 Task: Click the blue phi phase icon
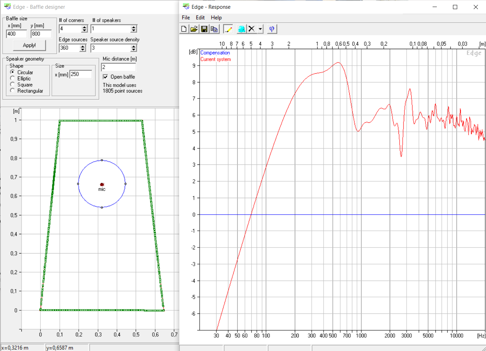(272, 29)
